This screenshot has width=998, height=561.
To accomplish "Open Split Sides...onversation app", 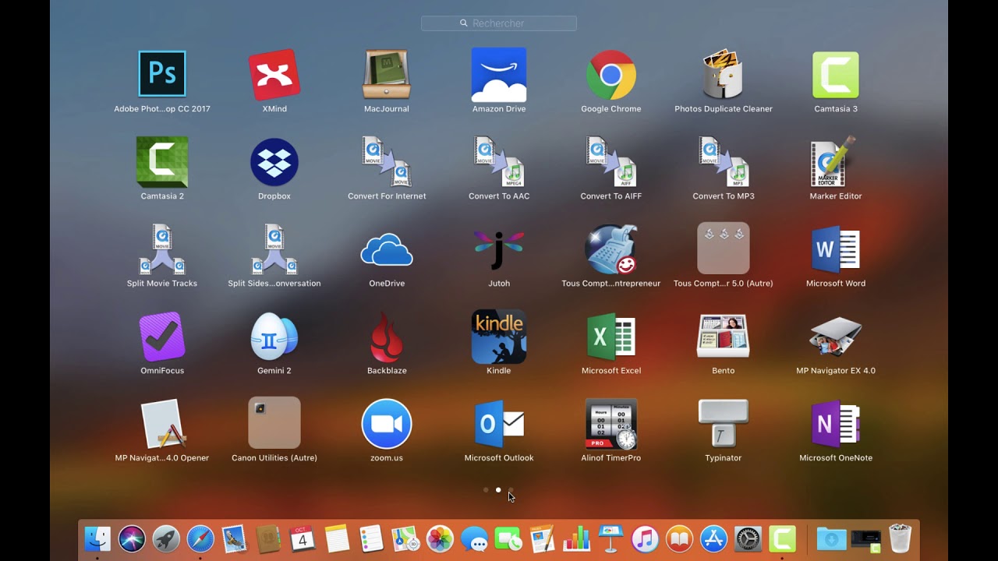I will pyautogui.click(x=274, y=249).
